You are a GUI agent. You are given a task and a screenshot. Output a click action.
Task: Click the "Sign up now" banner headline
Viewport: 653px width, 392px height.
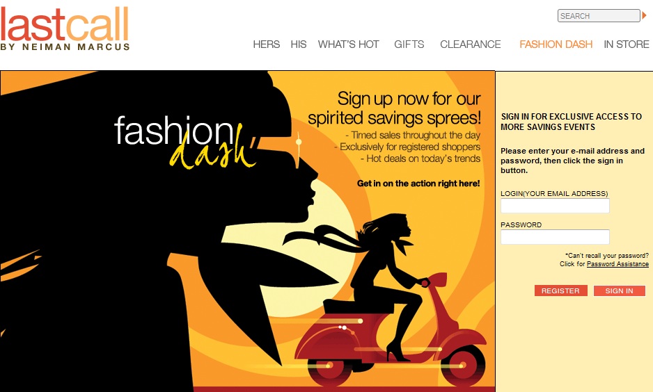tap(394, 108)
